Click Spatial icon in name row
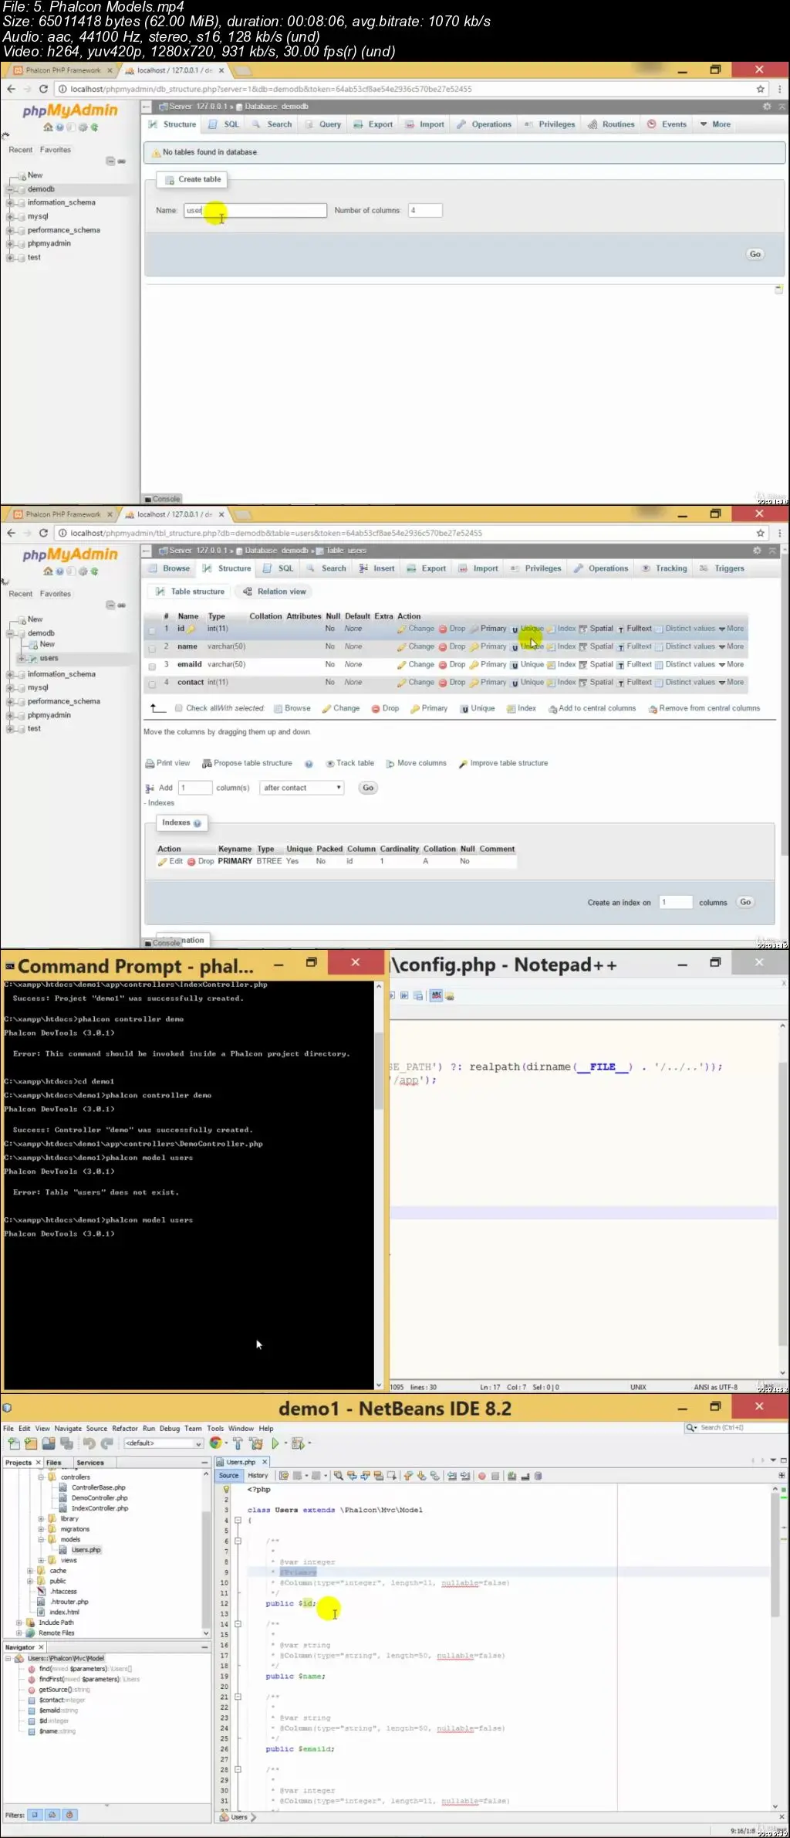The width and height of the screenshot is (790, 1838). click(583, 647)
